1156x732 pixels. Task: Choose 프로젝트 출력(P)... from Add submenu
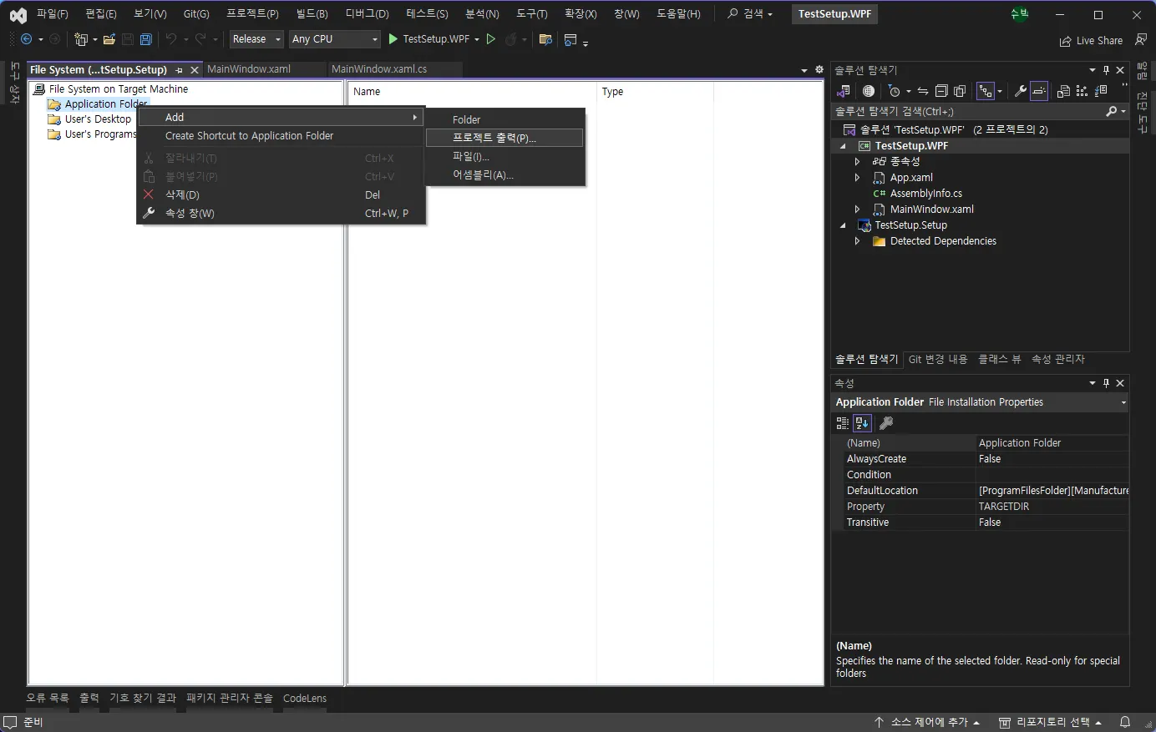pyautogui.click(x=504, y=138)
